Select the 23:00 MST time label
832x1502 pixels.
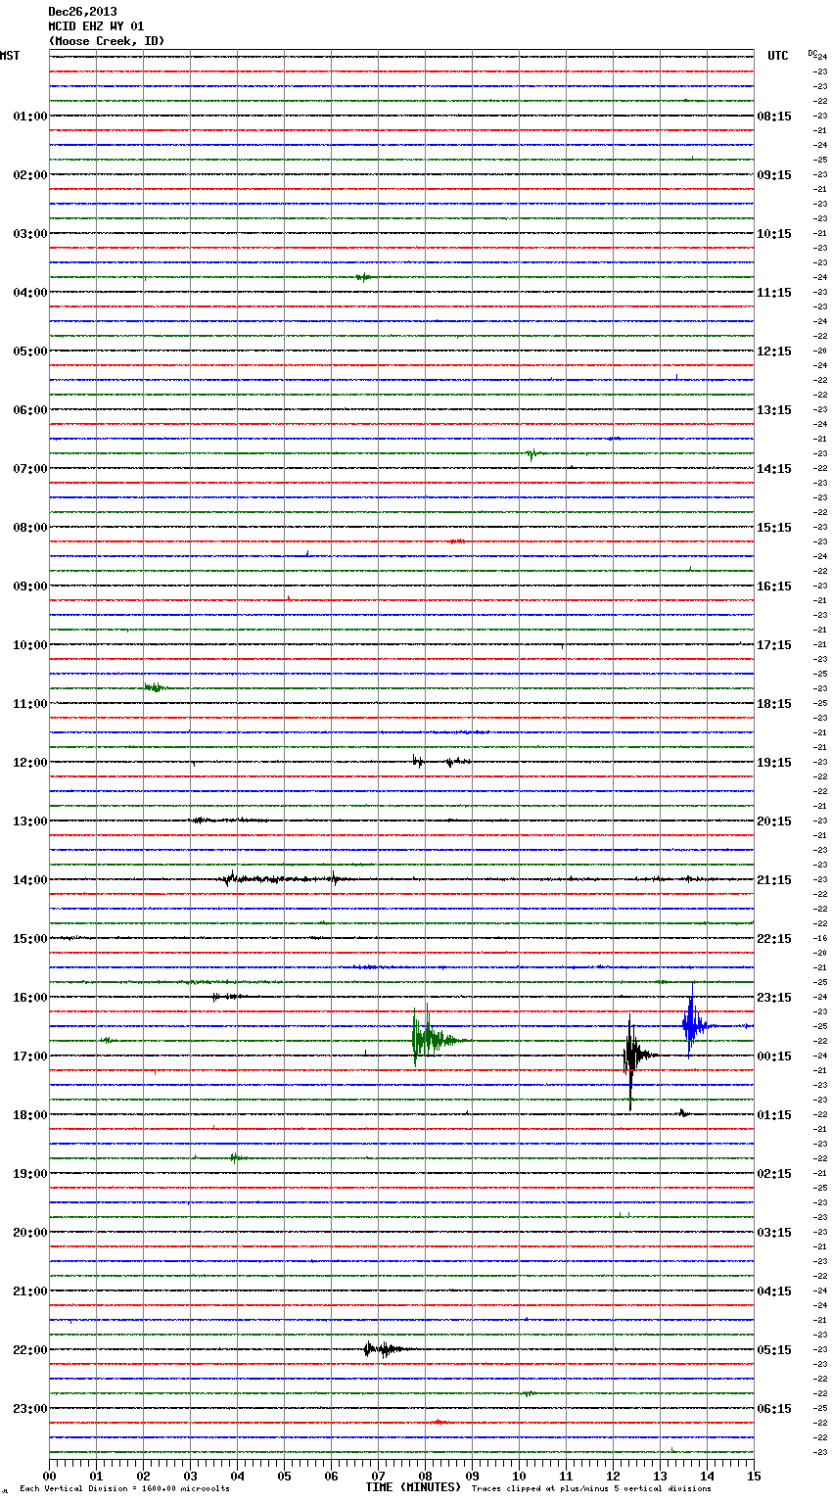pos(29,1409)
